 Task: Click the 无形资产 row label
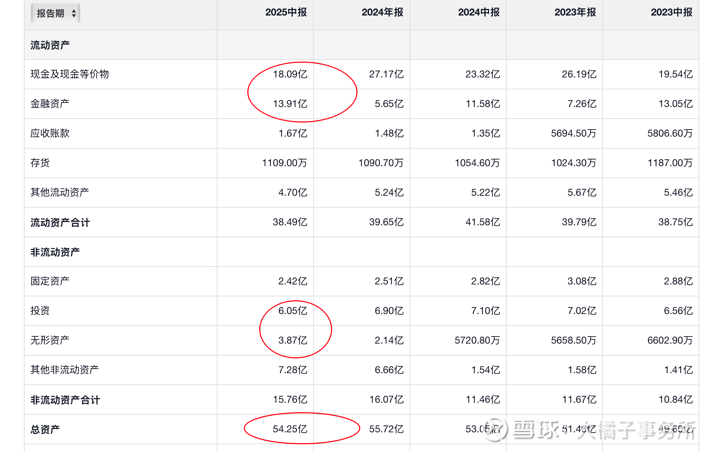(x=50, y=340)
